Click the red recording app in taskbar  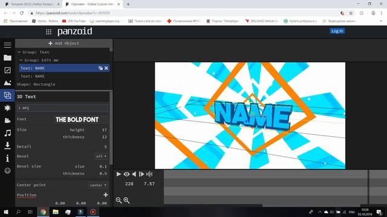coord(93,212)
